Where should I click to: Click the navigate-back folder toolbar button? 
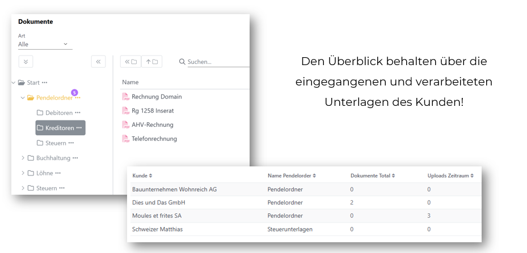[130, 62]
